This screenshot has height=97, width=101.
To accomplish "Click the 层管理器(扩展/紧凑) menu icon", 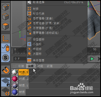I will click(29, 23).
